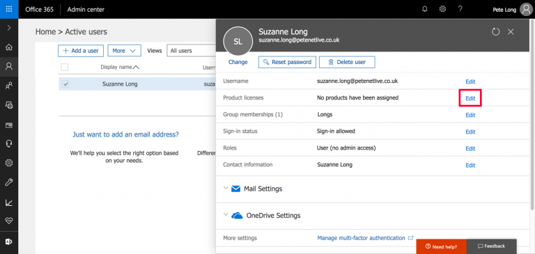This screenshot has height=254, width=535.
Task: Click Change photo link
Action: (x=238, y=62)
